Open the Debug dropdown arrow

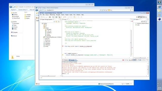coord(54,17)
